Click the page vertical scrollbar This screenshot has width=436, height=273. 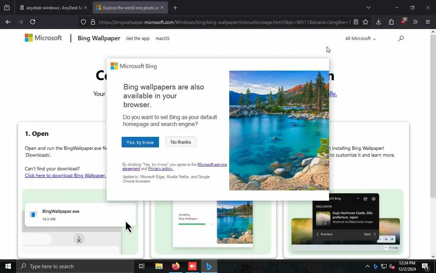click(433, 116)
